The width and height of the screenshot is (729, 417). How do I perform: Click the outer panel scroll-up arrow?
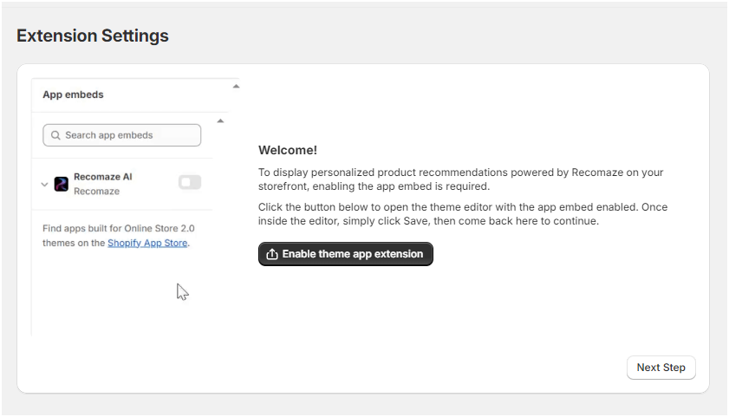click(236, 87)
